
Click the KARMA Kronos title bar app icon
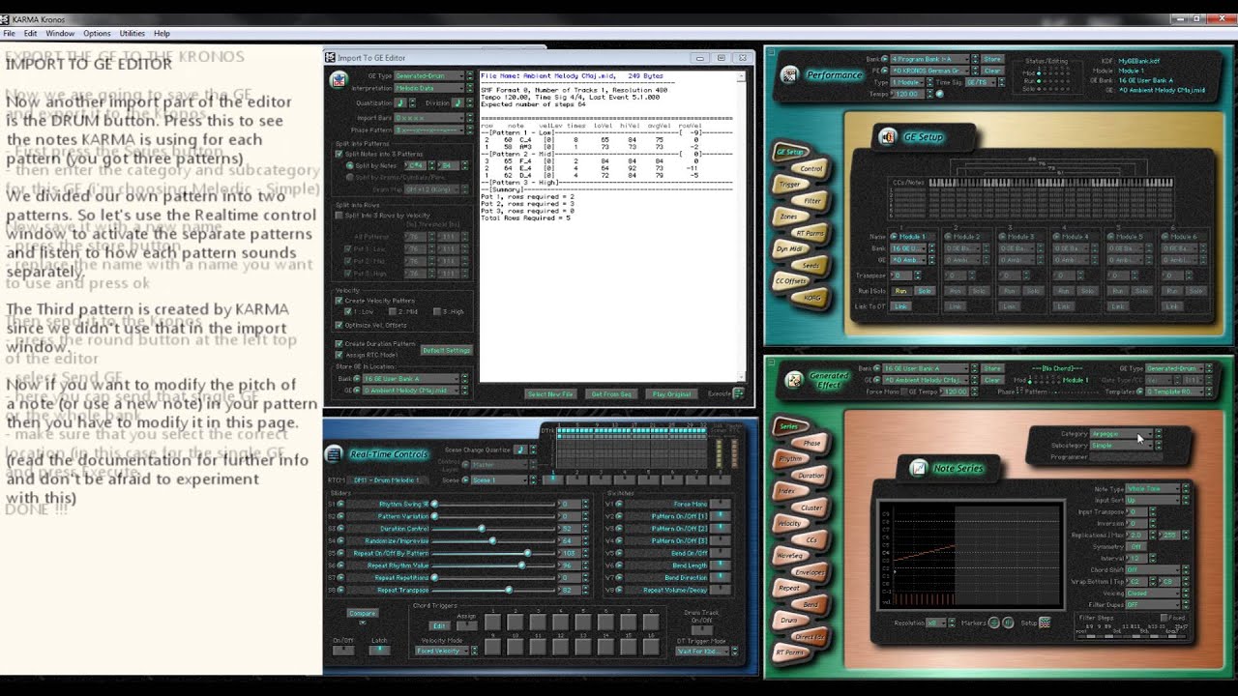[5, 18]
